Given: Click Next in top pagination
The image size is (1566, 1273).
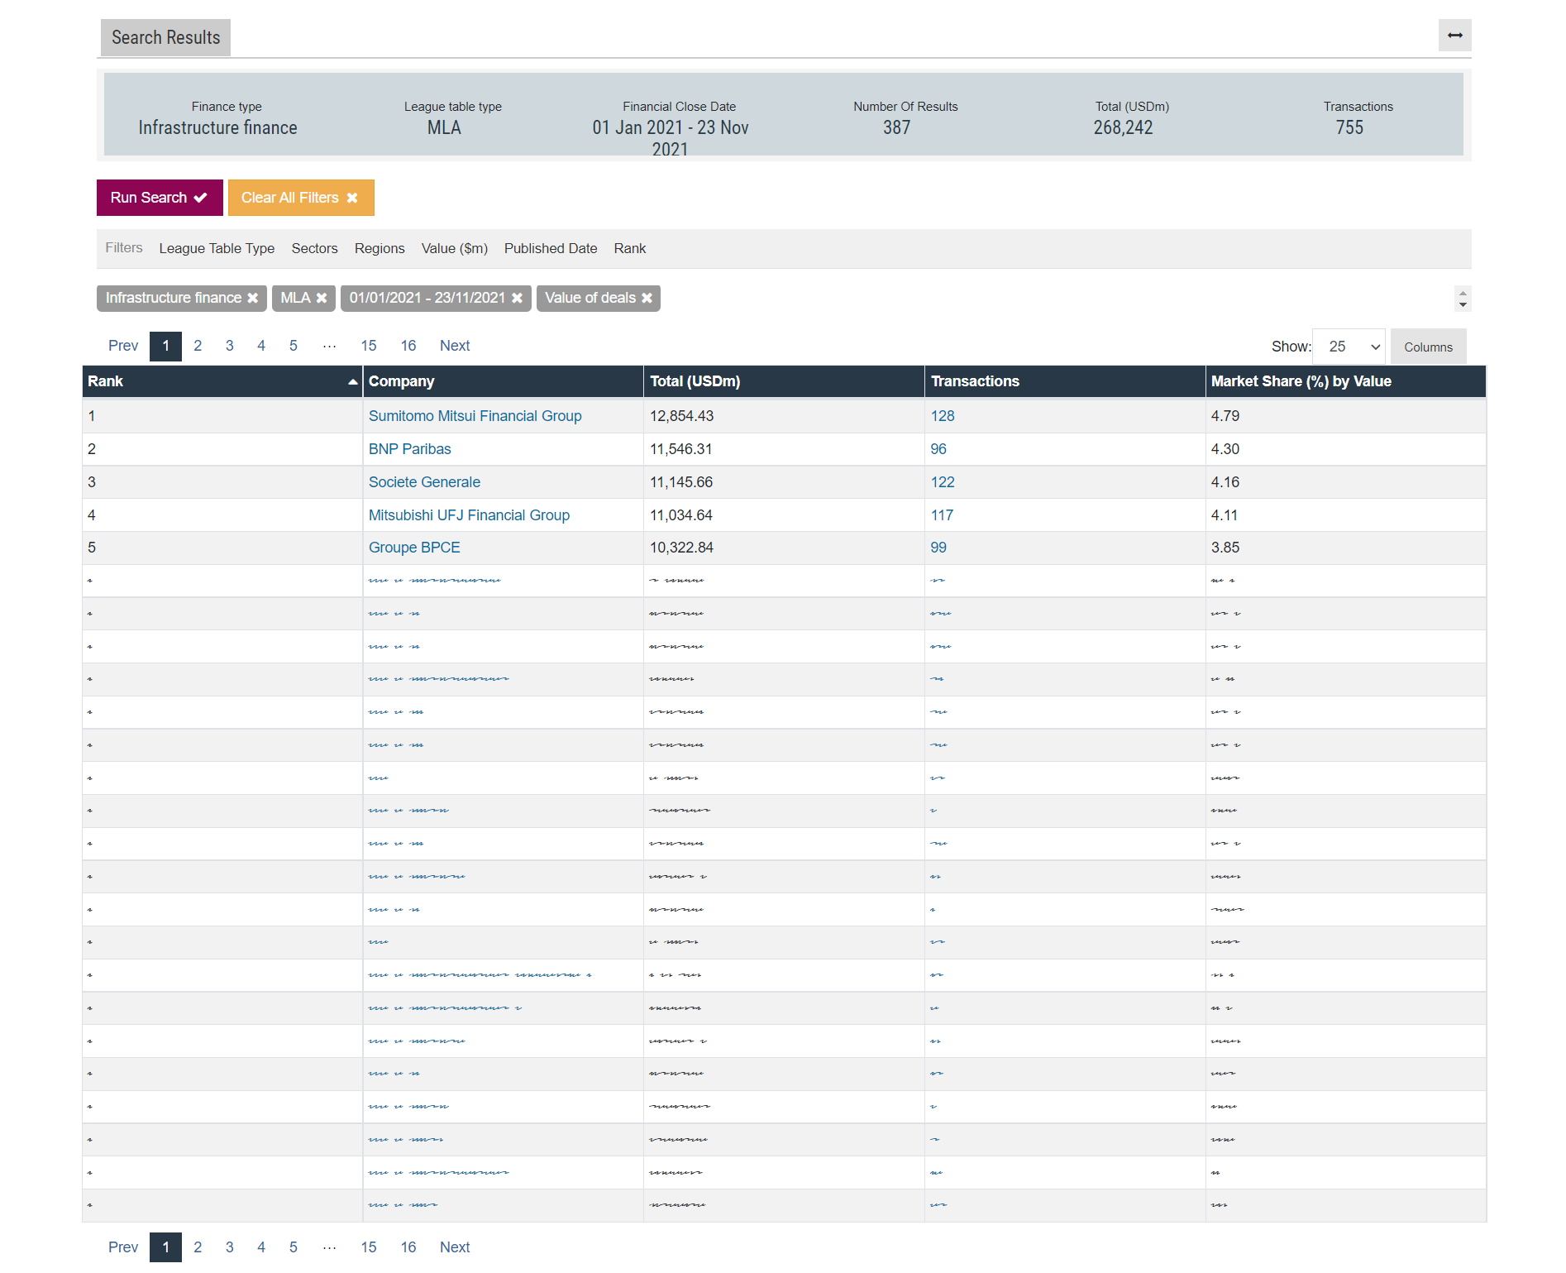Looking at the screenshot, I should 455,346.
